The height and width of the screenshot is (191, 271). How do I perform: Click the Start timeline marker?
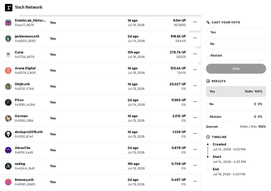[x=208, y=157]
